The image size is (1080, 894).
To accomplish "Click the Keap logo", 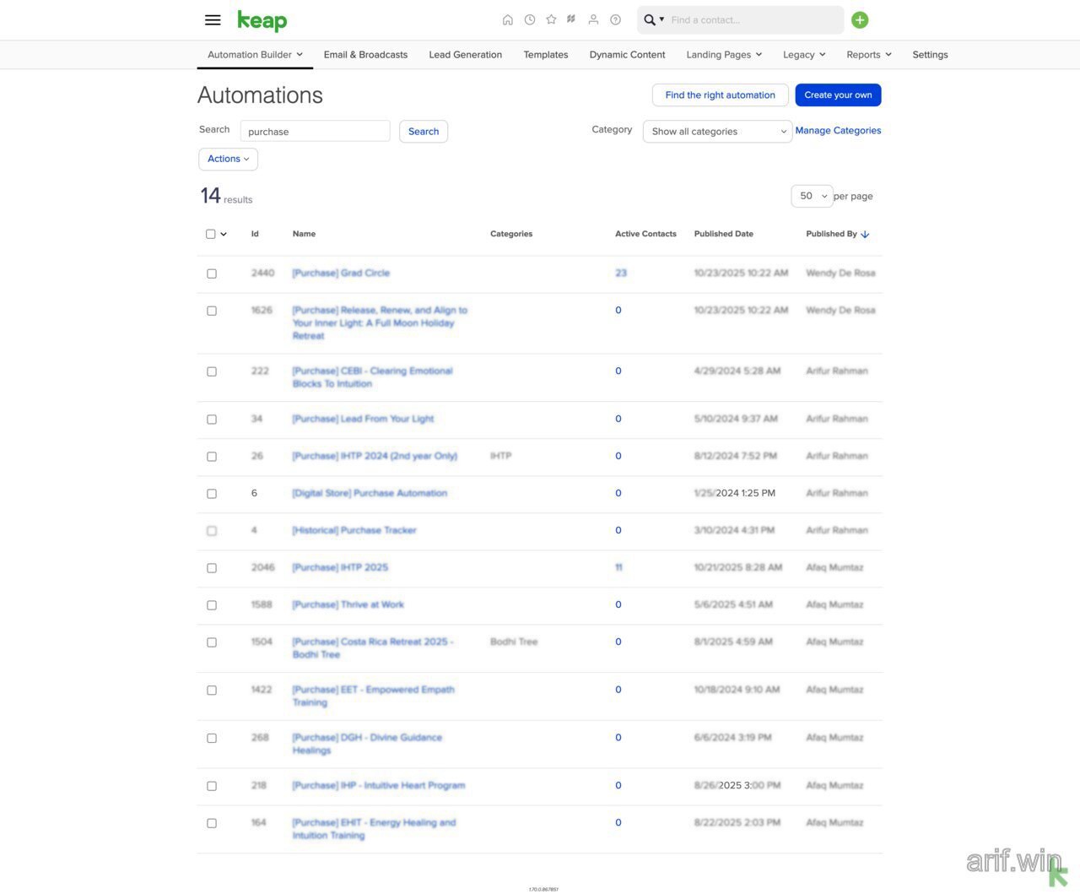I will coord(262,19).
